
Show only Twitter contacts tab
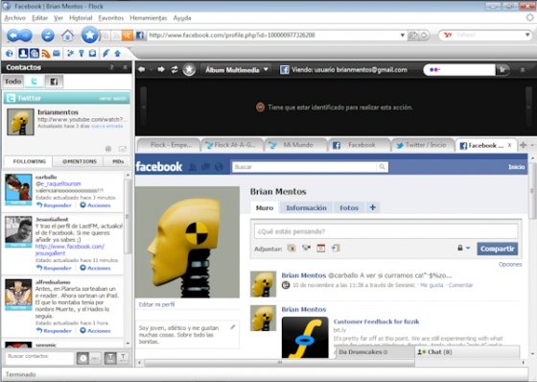[34, 82]
